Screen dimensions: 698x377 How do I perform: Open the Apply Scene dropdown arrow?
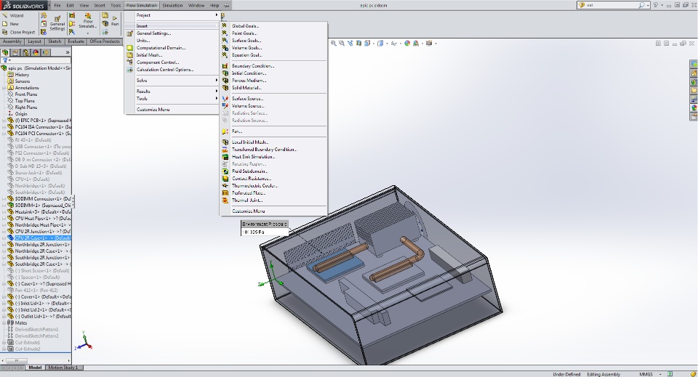[422, 44]
